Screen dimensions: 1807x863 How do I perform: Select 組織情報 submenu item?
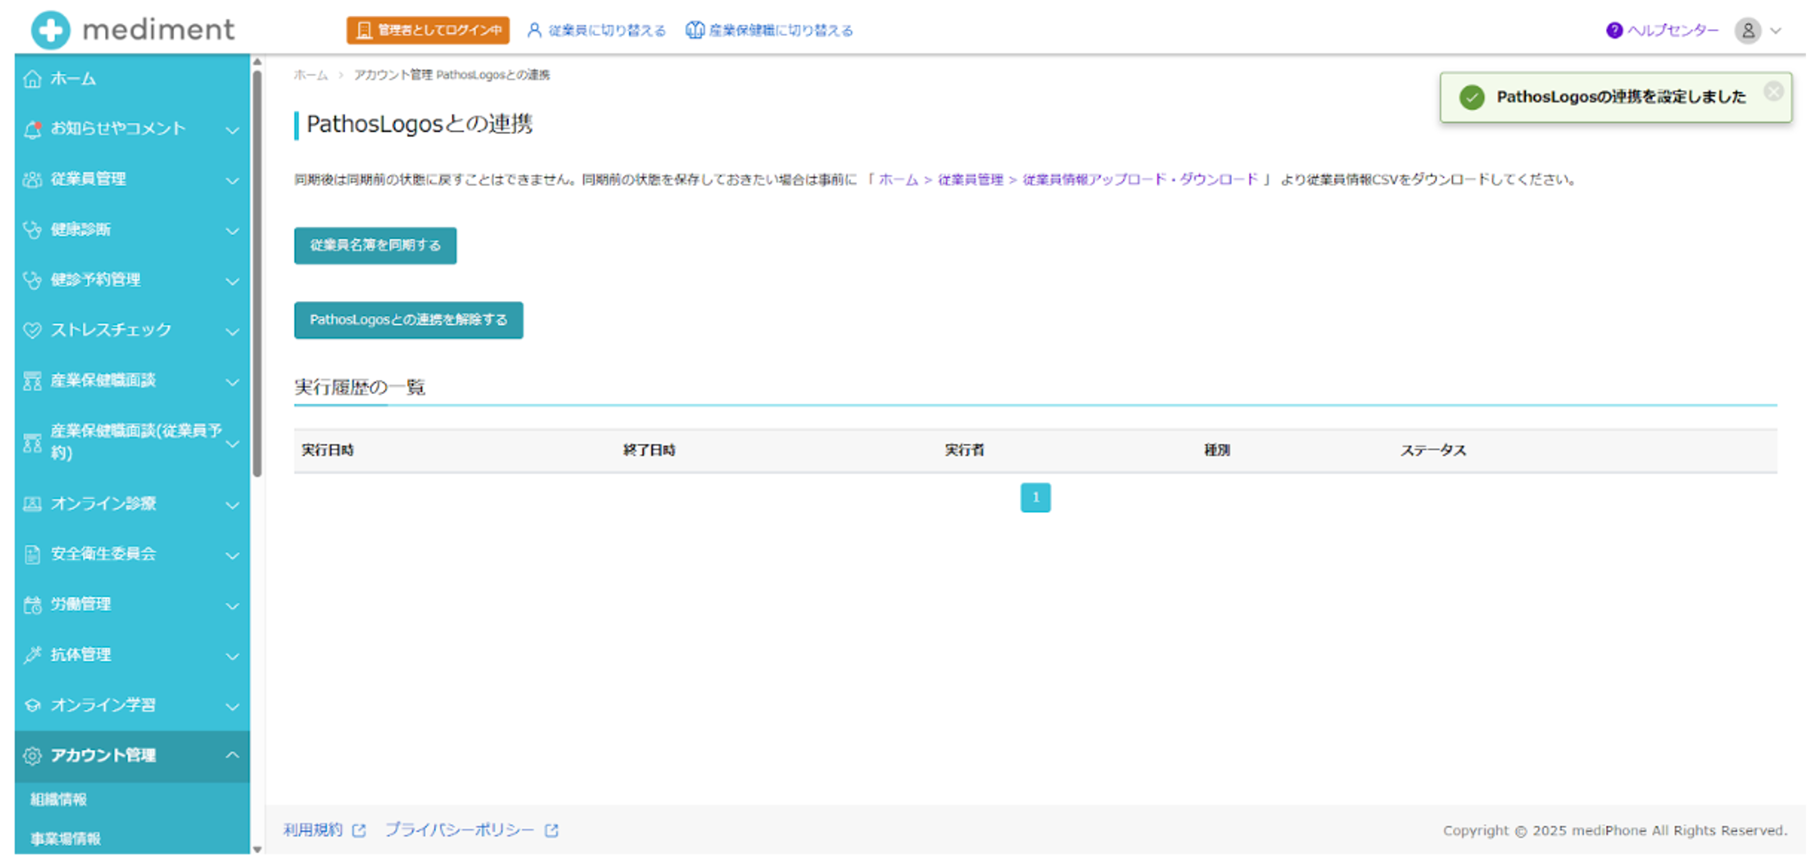59,799
